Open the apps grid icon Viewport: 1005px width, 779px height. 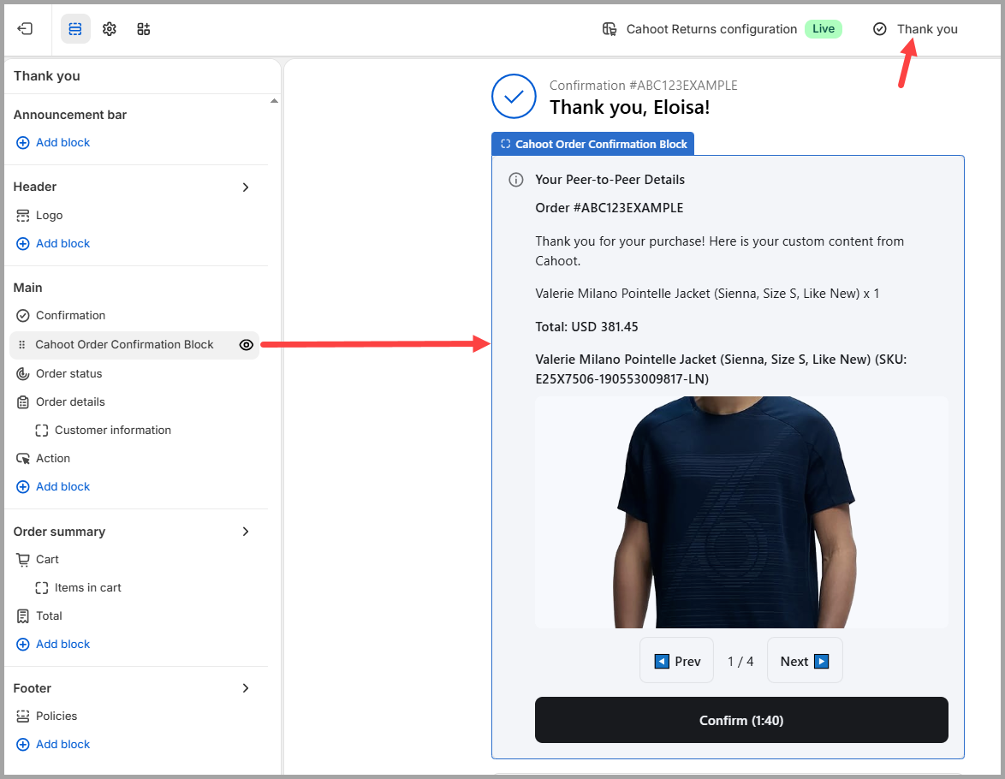(x=144, y=29)
